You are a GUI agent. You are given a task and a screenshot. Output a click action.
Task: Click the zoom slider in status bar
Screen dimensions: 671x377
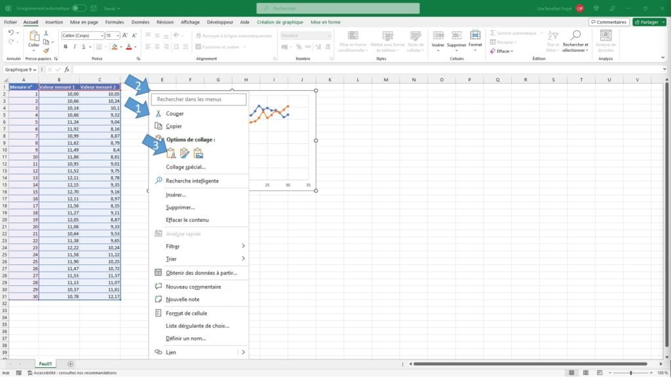coord(631,372)
